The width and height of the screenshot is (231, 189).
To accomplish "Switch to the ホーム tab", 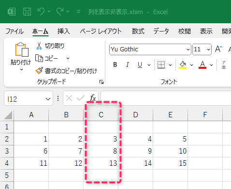I will click(x=40, y=31).
